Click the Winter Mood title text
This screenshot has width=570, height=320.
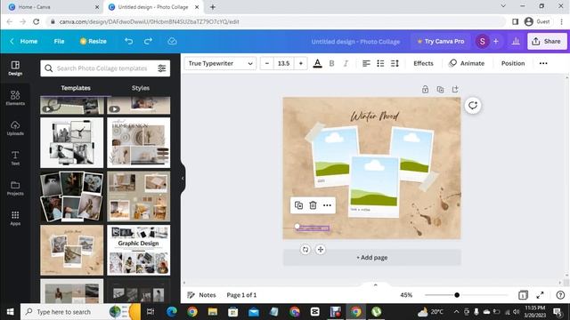374,116
